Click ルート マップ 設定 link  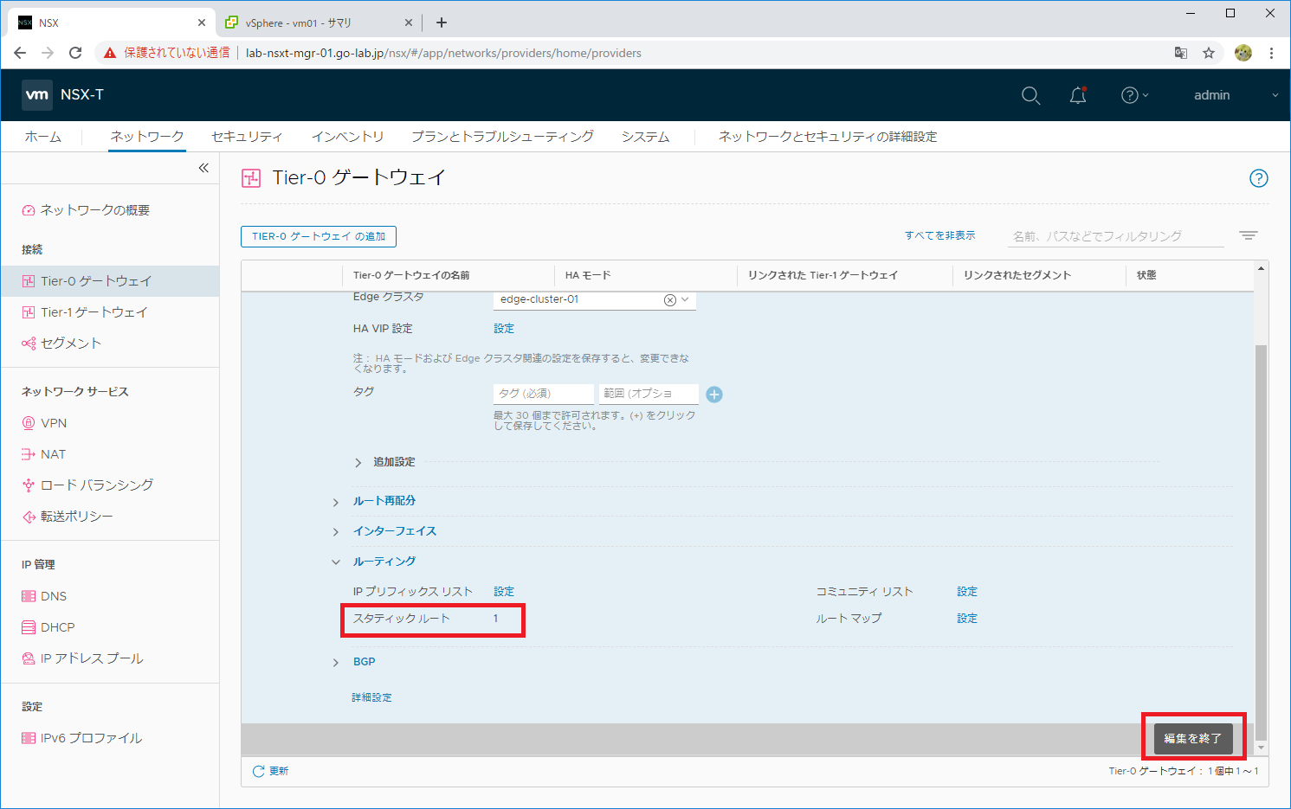[967, 619]
